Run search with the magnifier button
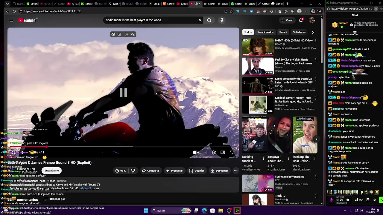Image resolution: width=383 pixels, height=215 pixels. [209, 20]
